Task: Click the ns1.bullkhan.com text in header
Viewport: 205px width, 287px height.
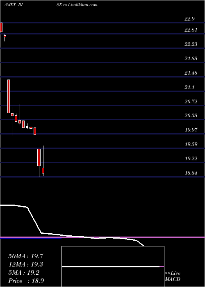Action: tap(80, 5)
